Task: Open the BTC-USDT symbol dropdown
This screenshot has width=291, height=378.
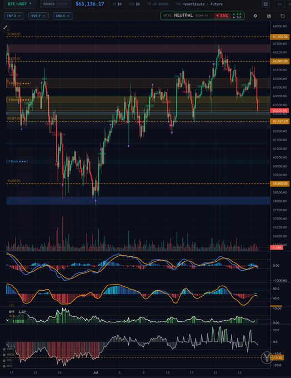Action: click(20, 4)
